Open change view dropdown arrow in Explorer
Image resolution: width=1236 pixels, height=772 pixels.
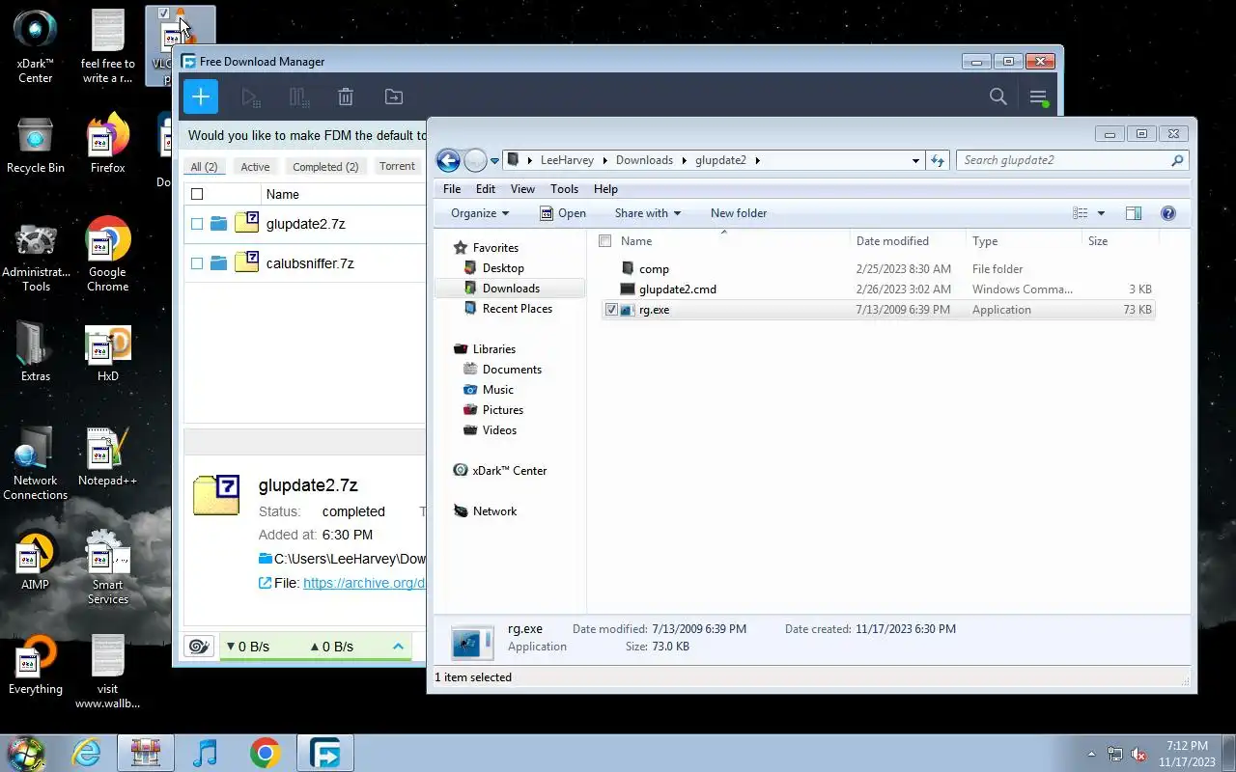pos(1101,213)
